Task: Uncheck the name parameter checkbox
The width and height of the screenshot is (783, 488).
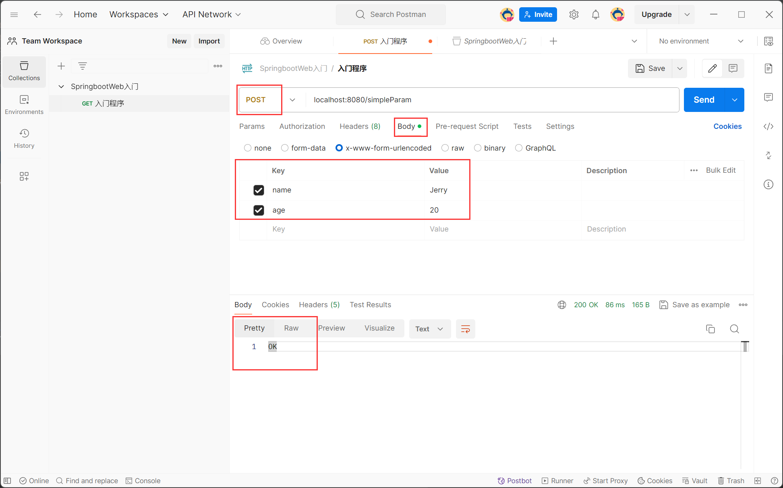Action: pyautogui.click(x=259, y=190)
